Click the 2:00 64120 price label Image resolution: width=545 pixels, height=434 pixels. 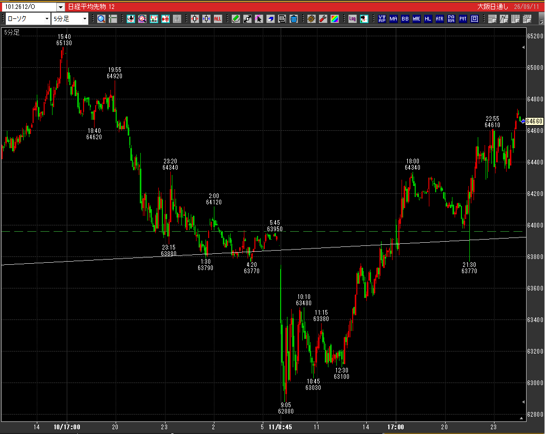pyautogui.click(x=214, y=199)
